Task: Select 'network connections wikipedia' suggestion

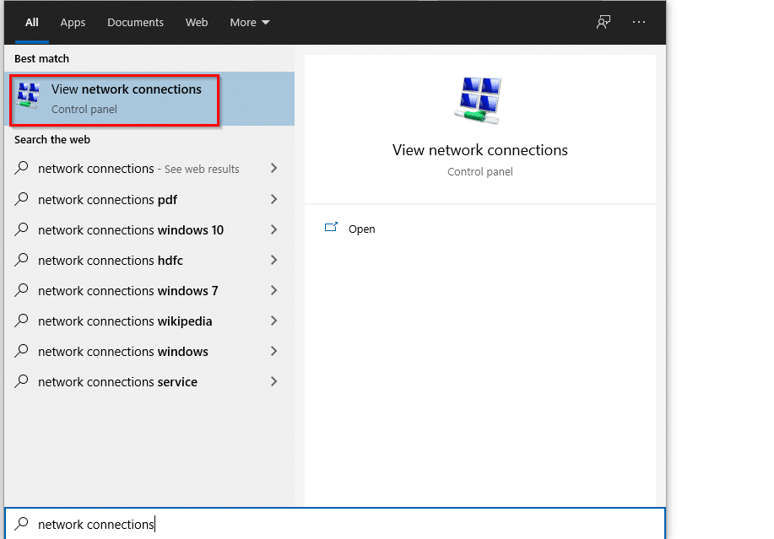Action: click(149, 321)
